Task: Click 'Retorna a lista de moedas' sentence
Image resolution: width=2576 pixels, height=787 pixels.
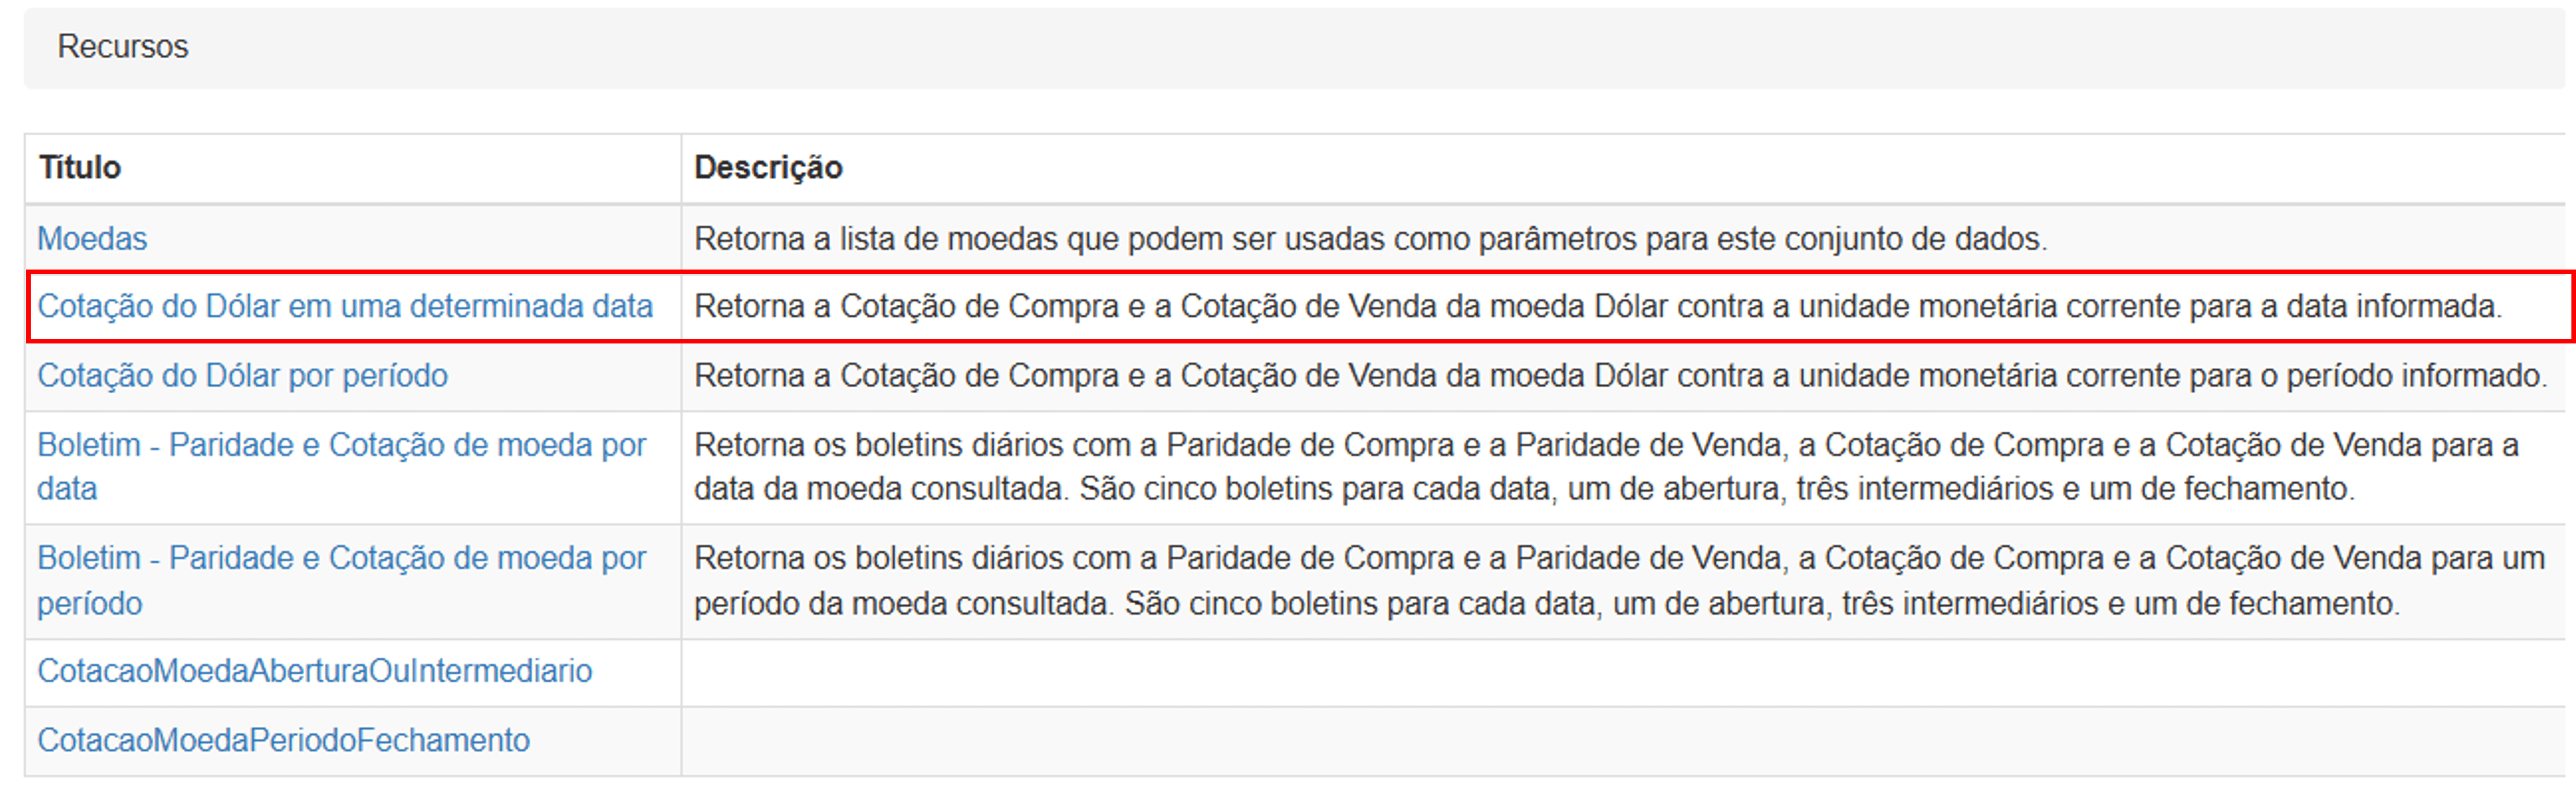Action: (x=1370, y=239)
